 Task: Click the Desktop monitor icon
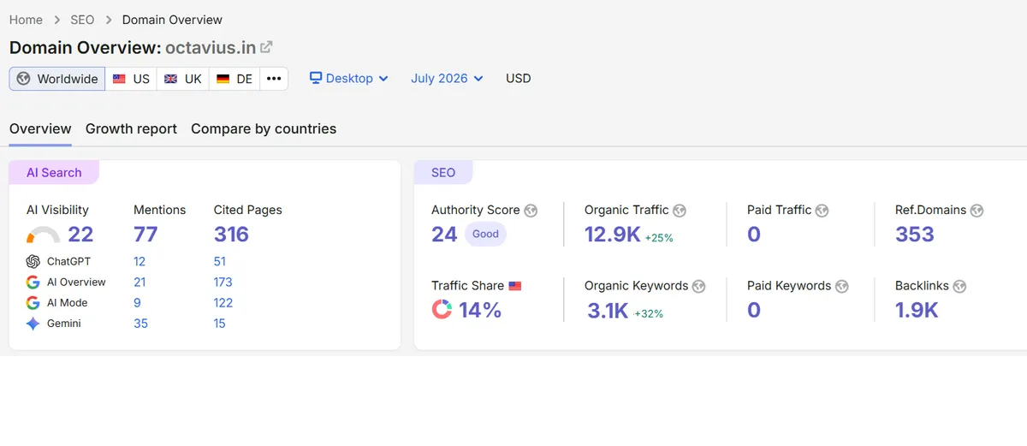[x=316, y=78]
